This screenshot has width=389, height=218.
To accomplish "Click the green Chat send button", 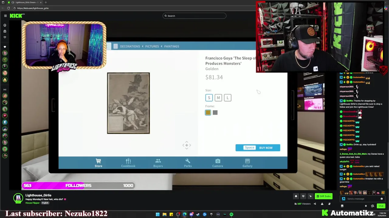I will point(381,206).
